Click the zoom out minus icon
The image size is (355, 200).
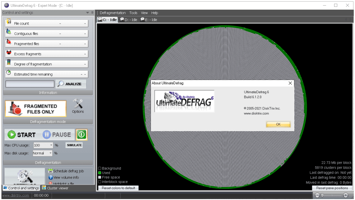[x=317, y=195]
